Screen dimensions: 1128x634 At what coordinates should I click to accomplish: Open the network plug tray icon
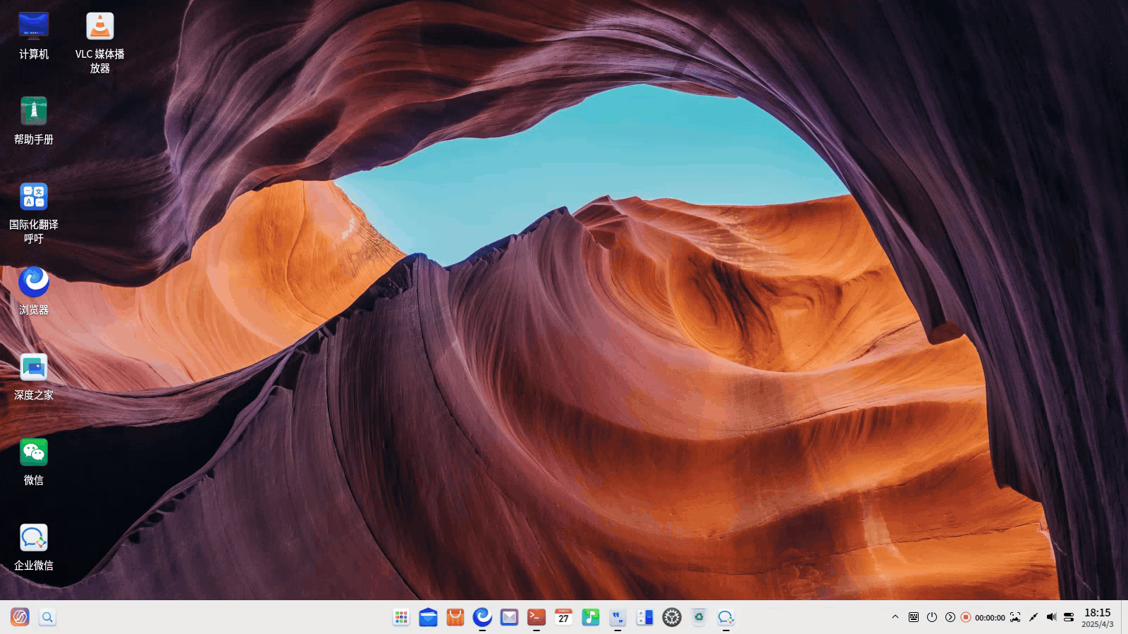click(x=1034, y=617)
